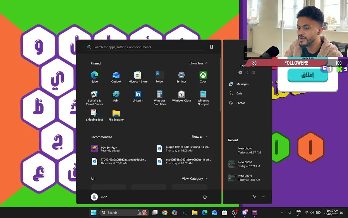Open the more options ellipsis in phone panel
The height and width of the screenshot is (218, 348).
pyautogui.click(x=263, y=197)
